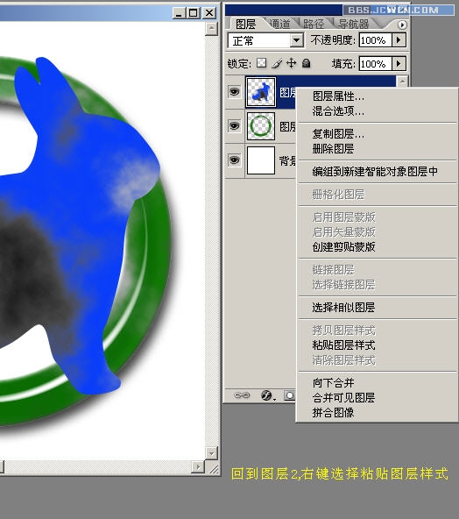Viewport: 459px width, 519px height.
Task: Hide the blue rabbit layer eye
Action: 235,91
